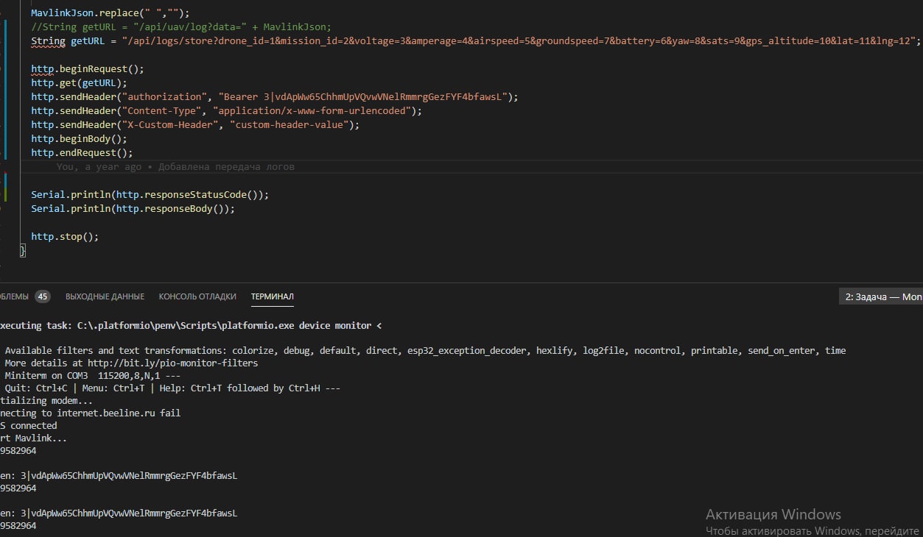Click the http.beginRequest() code line
Viewport: 923px width, 537px height.
tap(87, 68)
